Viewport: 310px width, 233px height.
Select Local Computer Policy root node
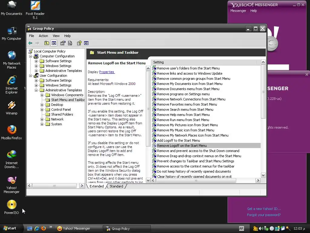[x=50, y=51]
